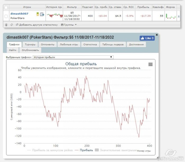Switch to the Достижения tab
The image size is (185, 162).
pos(136,44)
